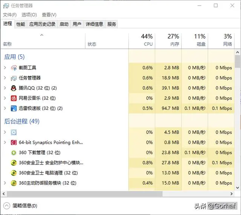Viewport: 241px width, 215px height.
Task: Click 94.7 MB memory value for 迅雷极速版
Action: pos(170,108)
